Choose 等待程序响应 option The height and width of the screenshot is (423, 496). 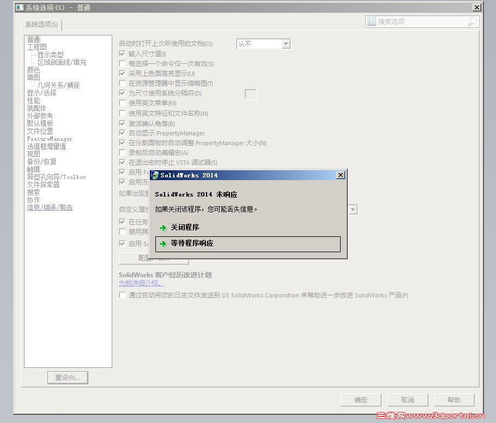[x=247, y=243]
